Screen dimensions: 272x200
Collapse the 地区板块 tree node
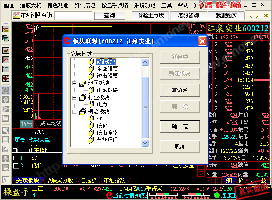(74, 83)
